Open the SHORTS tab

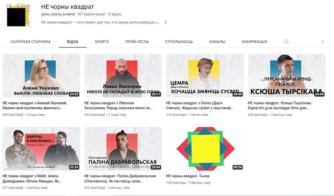(102, 42)
